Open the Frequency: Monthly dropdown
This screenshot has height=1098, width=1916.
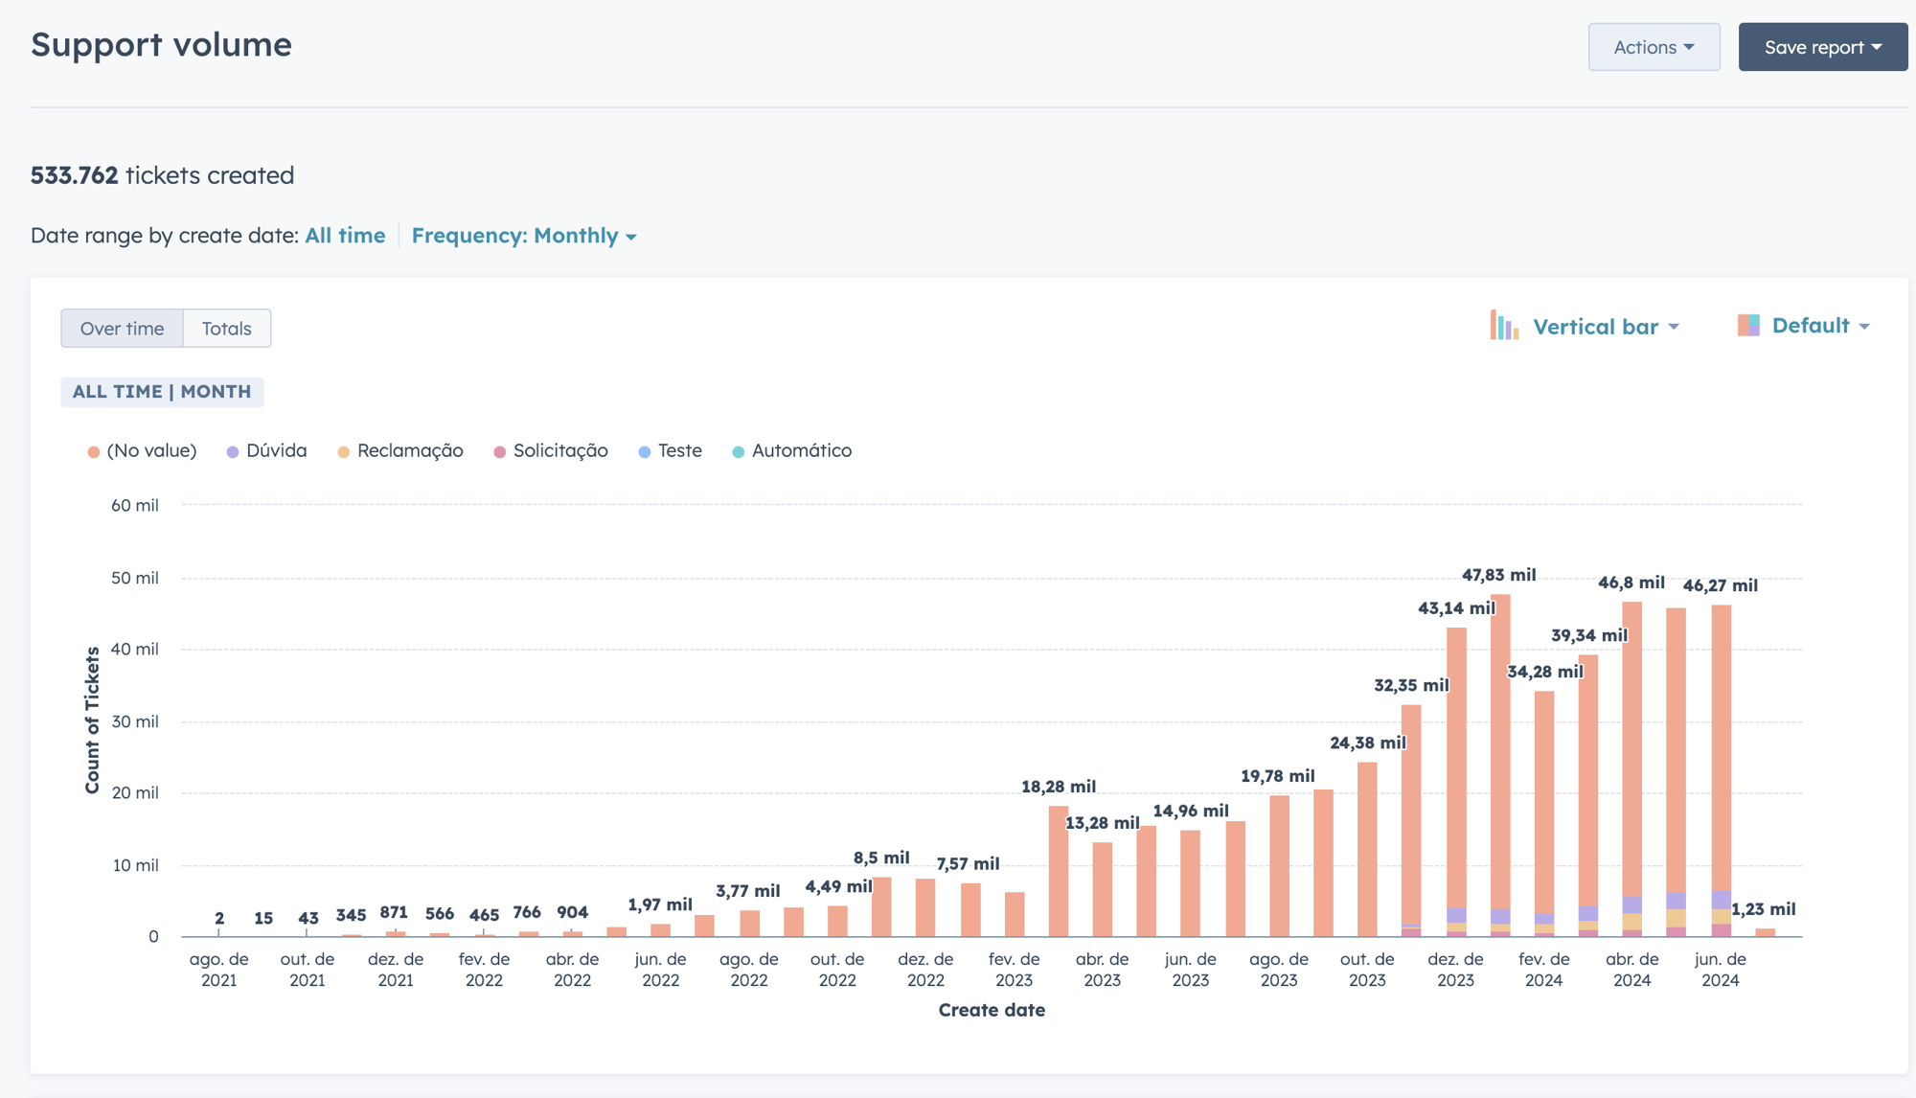[x=524, y=236]
